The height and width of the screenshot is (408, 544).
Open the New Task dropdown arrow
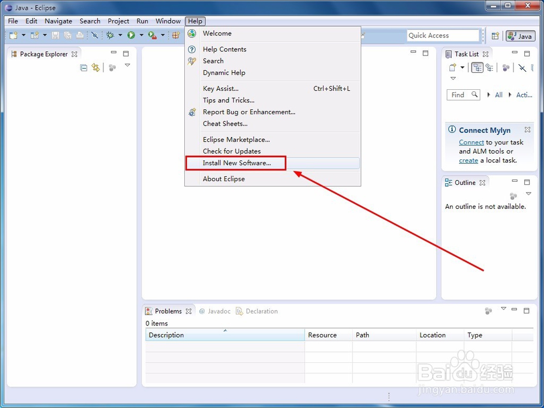click(x=462, y=67)
